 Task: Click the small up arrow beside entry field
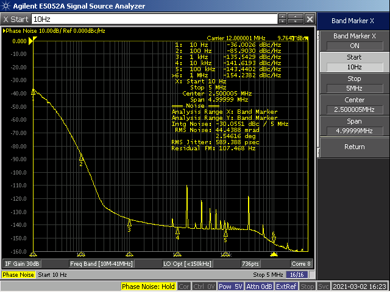coord(282,16)
